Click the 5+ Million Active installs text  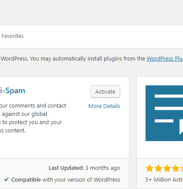click(164, 180)
